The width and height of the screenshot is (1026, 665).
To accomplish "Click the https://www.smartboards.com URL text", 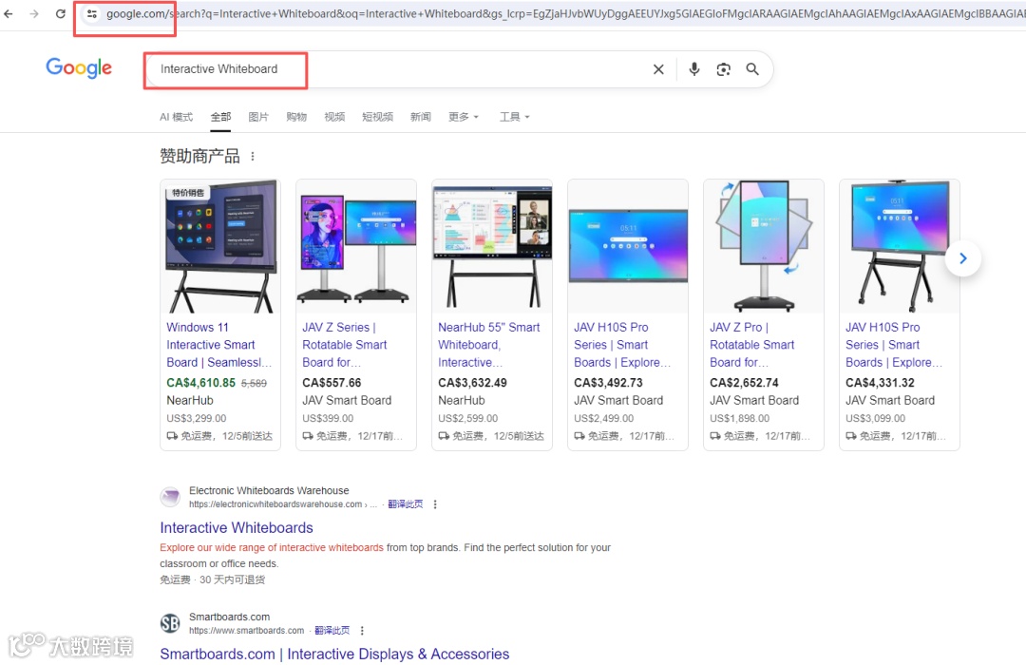I will tap(247, 630).
